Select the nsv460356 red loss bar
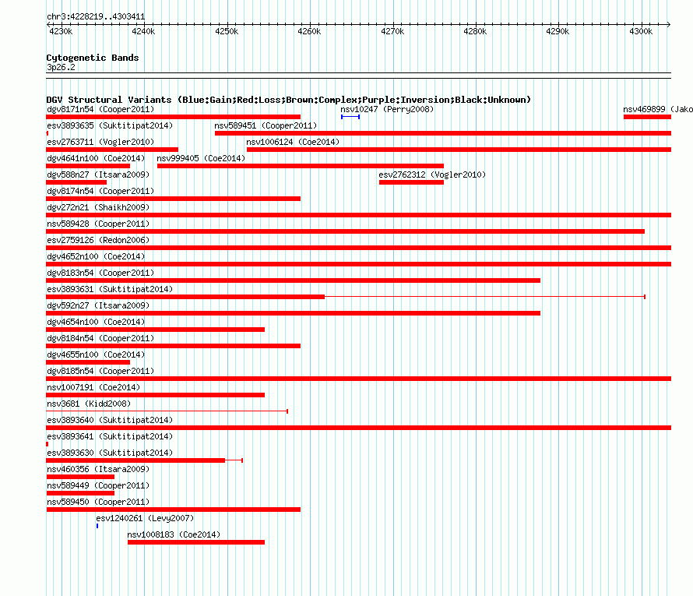 coord(80,477)
